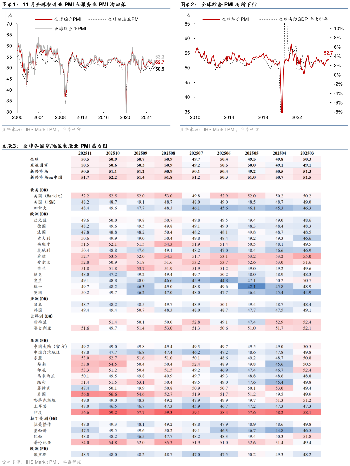Click the '全球' row label
350x466 pixels.
35,159
